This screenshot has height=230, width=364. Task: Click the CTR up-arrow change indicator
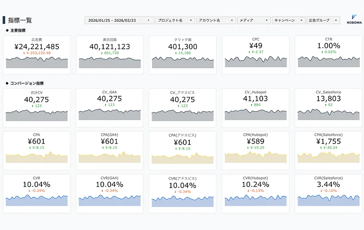[322, 52]
